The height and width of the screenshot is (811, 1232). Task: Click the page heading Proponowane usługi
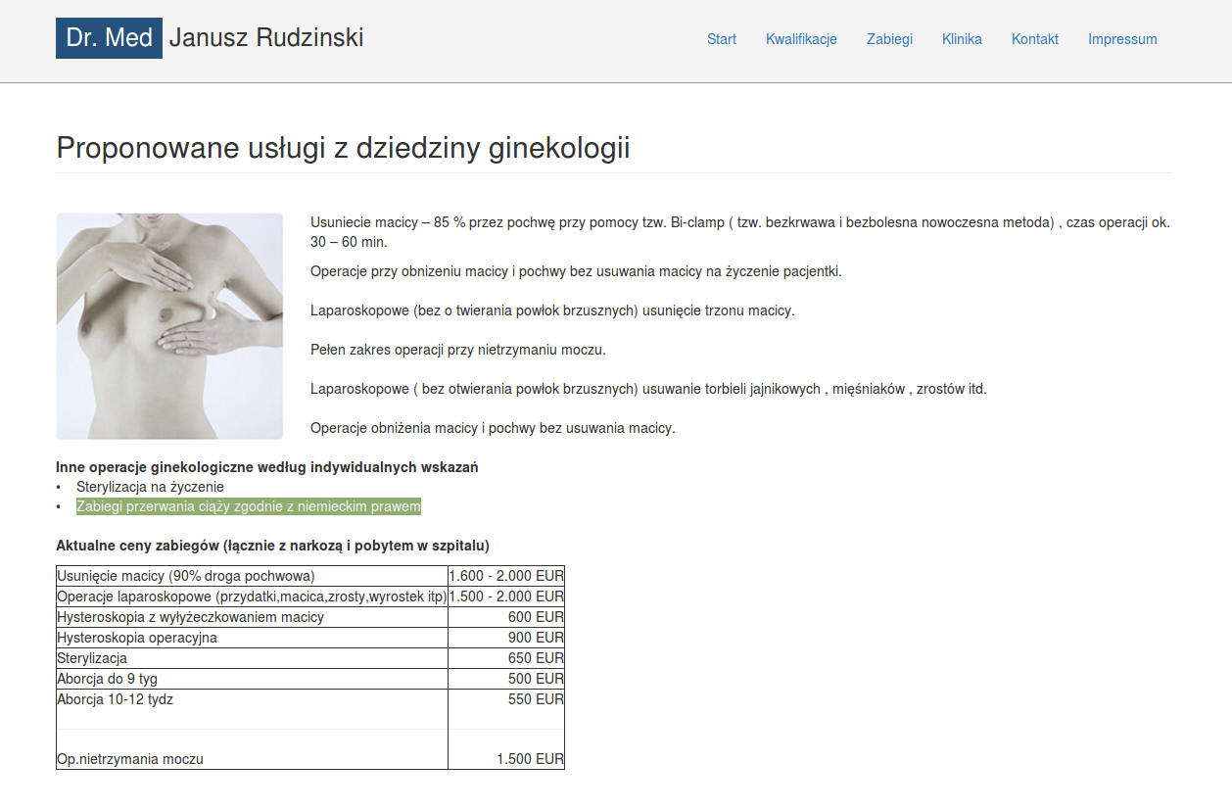[343, 148]
